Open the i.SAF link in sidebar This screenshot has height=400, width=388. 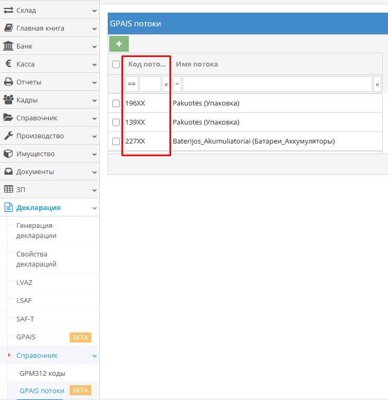(x=25, y=300)
